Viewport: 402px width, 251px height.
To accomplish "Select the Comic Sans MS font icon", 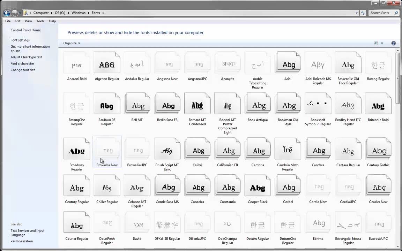I will [167, 185].
